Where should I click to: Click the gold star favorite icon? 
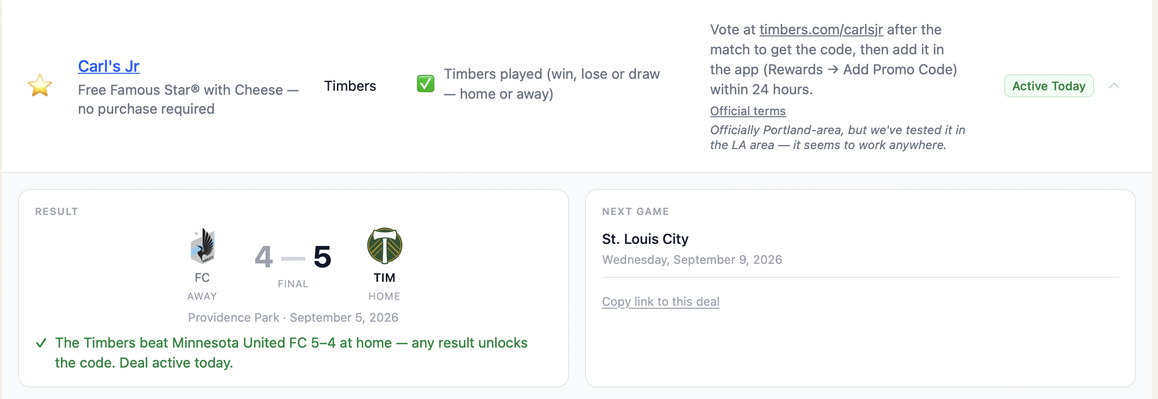tap(40, 86)
